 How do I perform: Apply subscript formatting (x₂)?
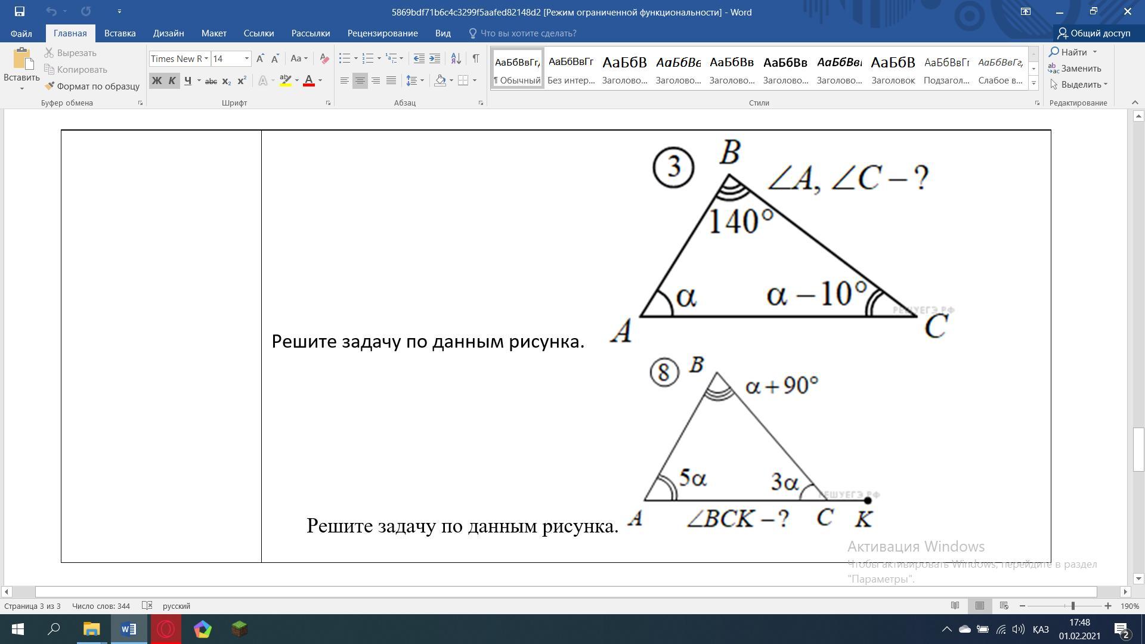[x=226, y=80]
